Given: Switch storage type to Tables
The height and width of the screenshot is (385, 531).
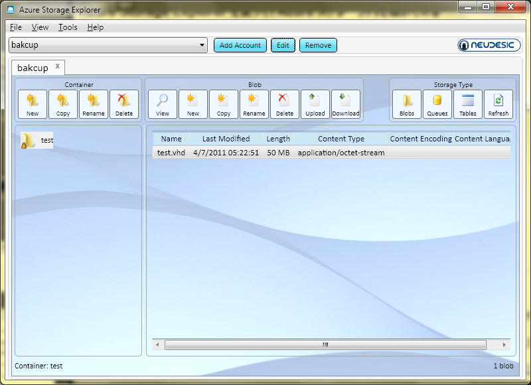Looking at the screenshot, I should pyautogui.click(x=468, y=104).
